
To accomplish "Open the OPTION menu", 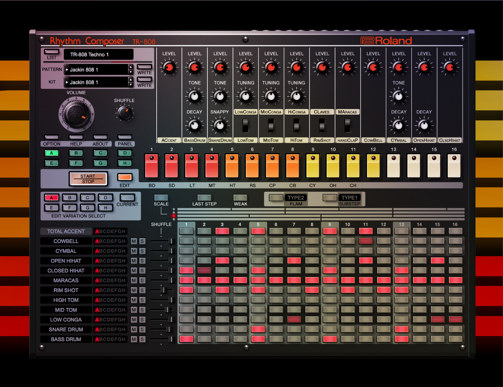I will pyautogui.click(x=52, y=137).
